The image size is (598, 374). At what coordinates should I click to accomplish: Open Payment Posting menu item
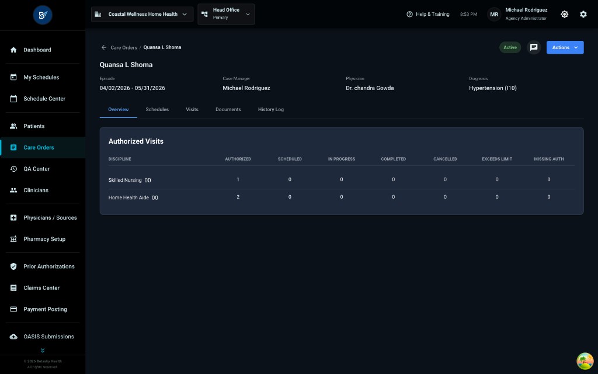click(x=43, y=310)
